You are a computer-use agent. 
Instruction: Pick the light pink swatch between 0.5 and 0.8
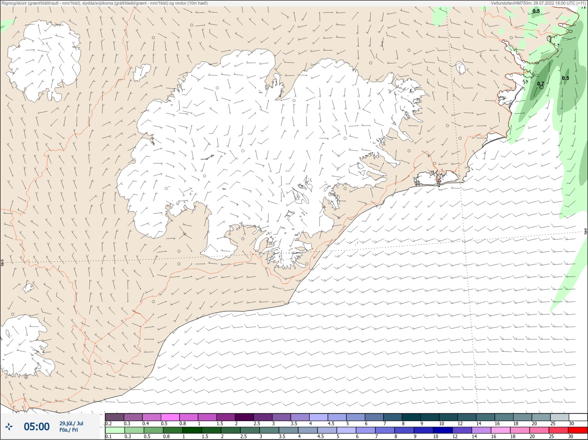(x=170, y=417)
